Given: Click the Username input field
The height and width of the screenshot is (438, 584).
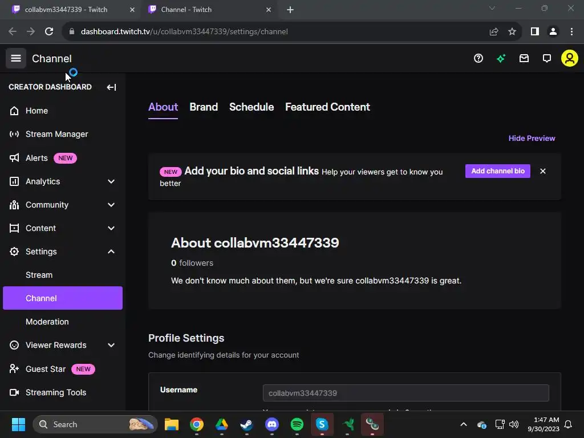Looking at the screenshot, I should click(405, 393).
